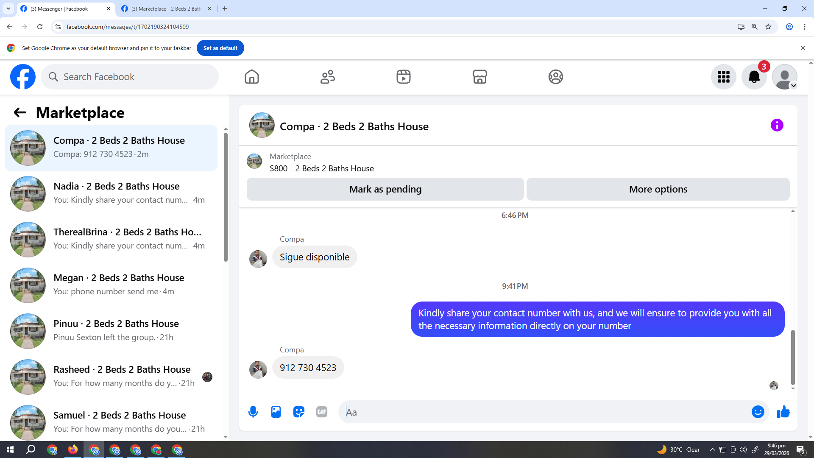
Task: Close the Marketplace browser tab
Action: pyautogui.click(x=209, y=8)
